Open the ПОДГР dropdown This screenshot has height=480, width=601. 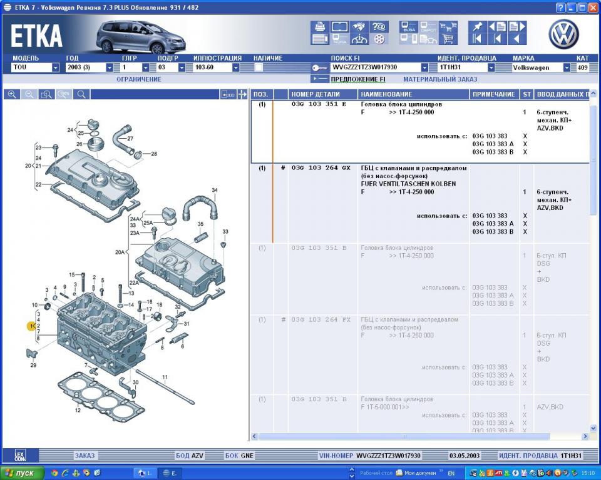pyautogui.click(x=182, y=67)
